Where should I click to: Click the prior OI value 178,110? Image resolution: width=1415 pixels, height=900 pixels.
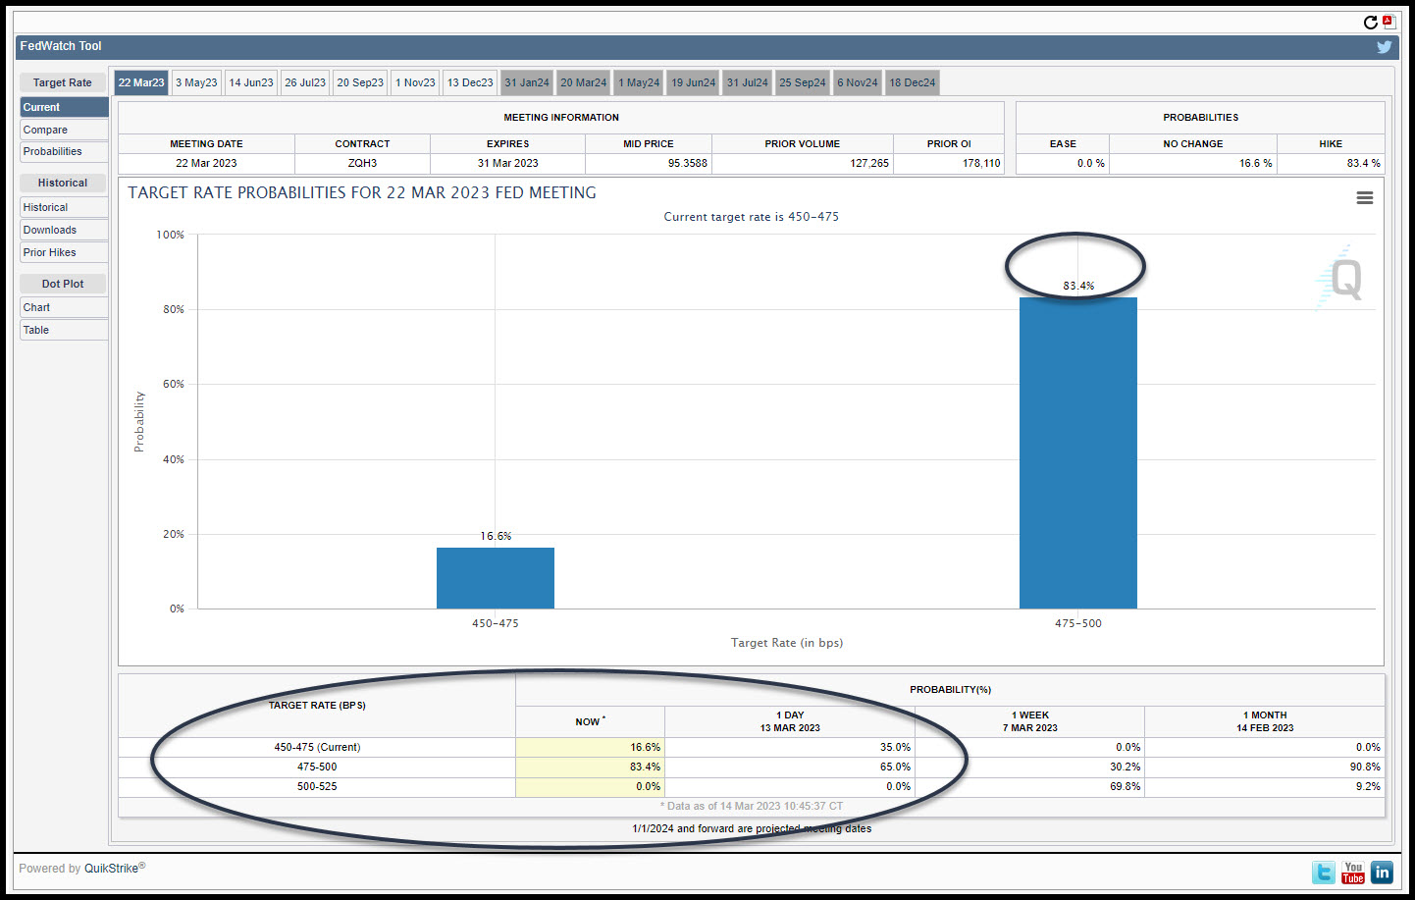pos(981,163)
